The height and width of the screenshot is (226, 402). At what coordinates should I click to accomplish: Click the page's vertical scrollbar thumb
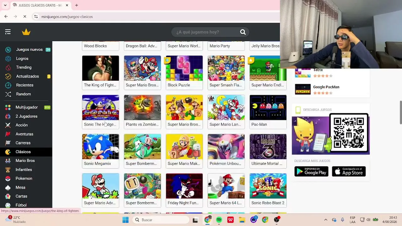[400, 112]
